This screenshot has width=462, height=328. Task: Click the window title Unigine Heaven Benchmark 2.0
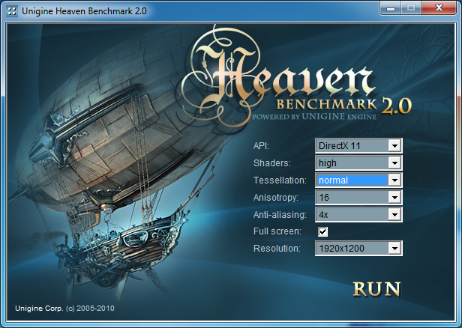click(x=84, y=11)
